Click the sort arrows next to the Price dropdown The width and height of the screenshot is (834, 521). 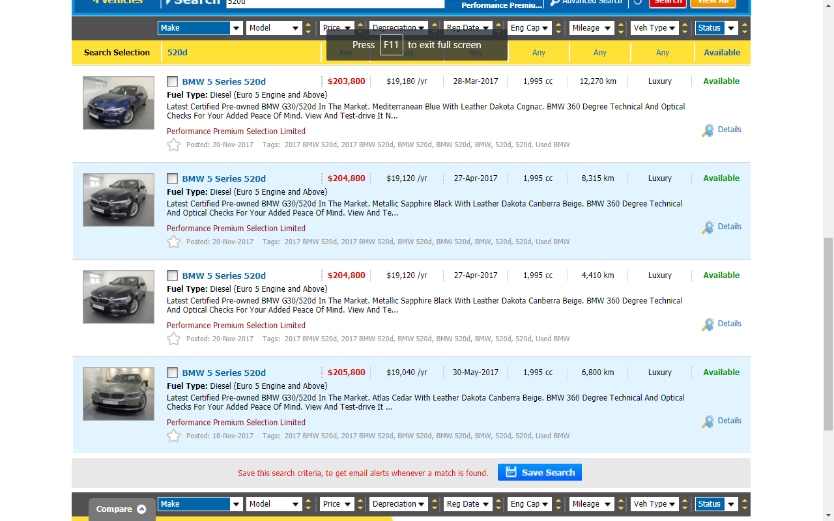point(360,28)
